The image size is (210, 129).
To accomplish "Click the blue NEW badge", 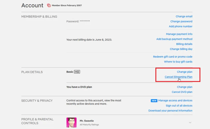I will pos(154,101).
